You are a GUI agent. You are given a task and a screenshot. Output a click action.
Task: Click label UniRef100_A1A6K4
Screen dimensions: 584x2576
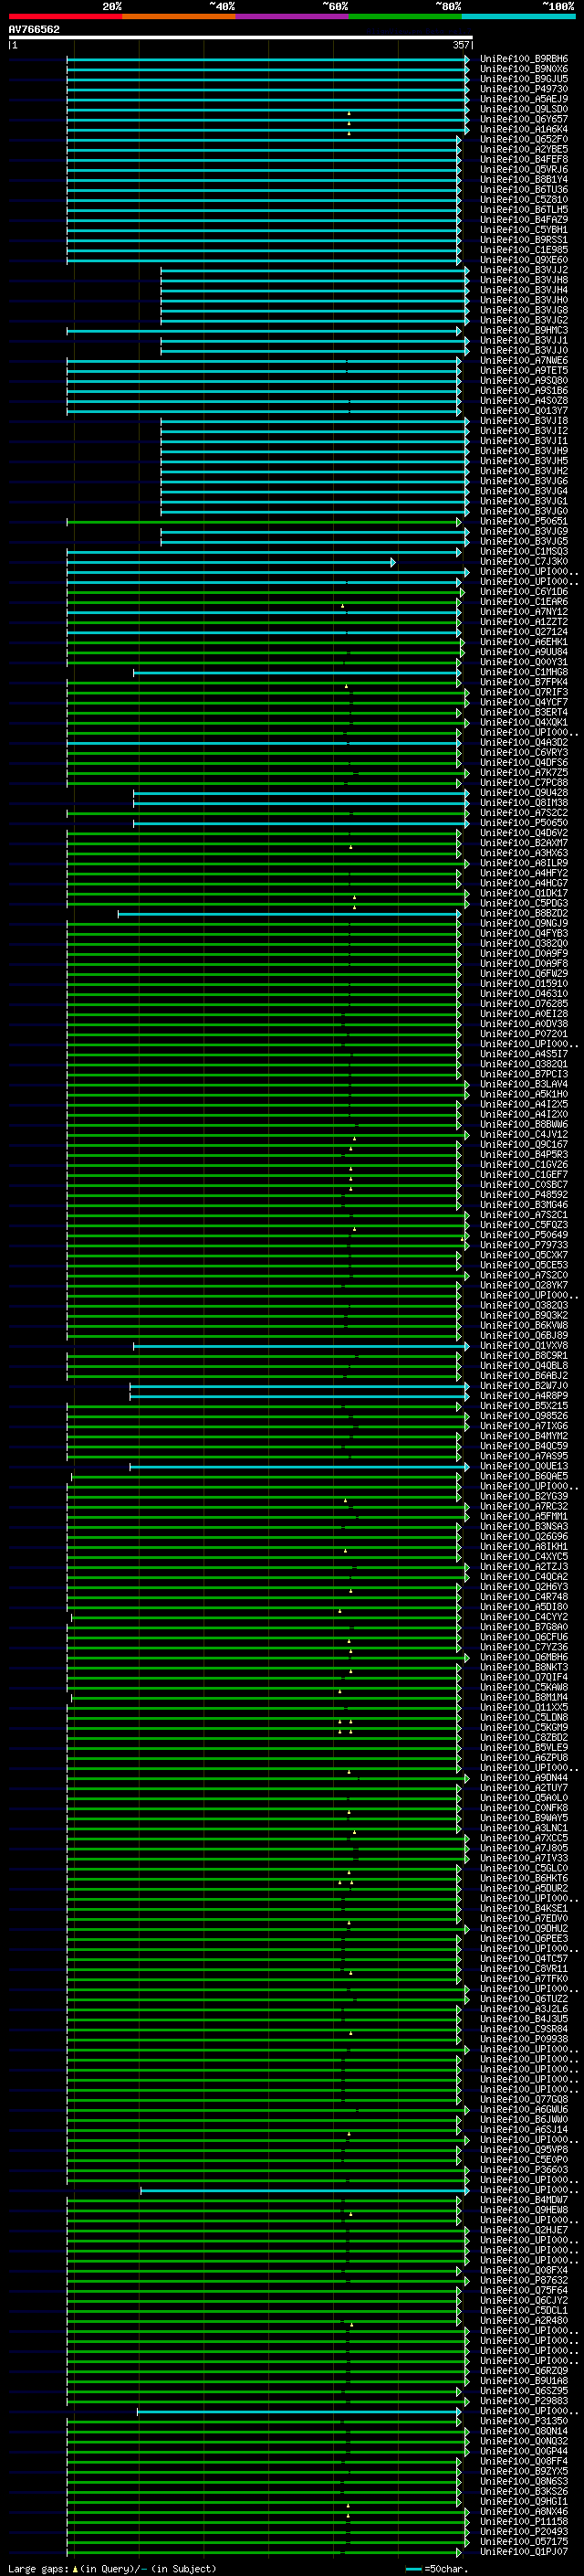coord(524,129)
